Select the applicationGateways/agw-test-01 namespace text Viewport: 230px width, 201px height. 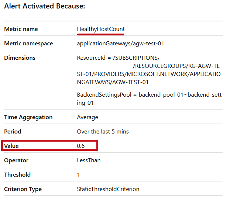pos(120,44)
